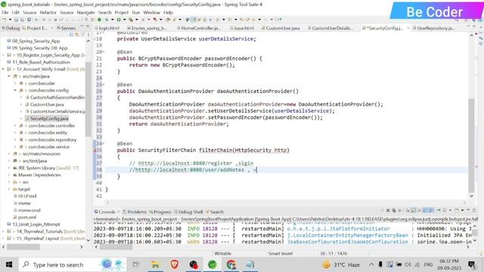The height and width of the screenshot is (272, 484).
Task: Switch to UserRepository.java editor tab
Action: click(x=434, y=28)
